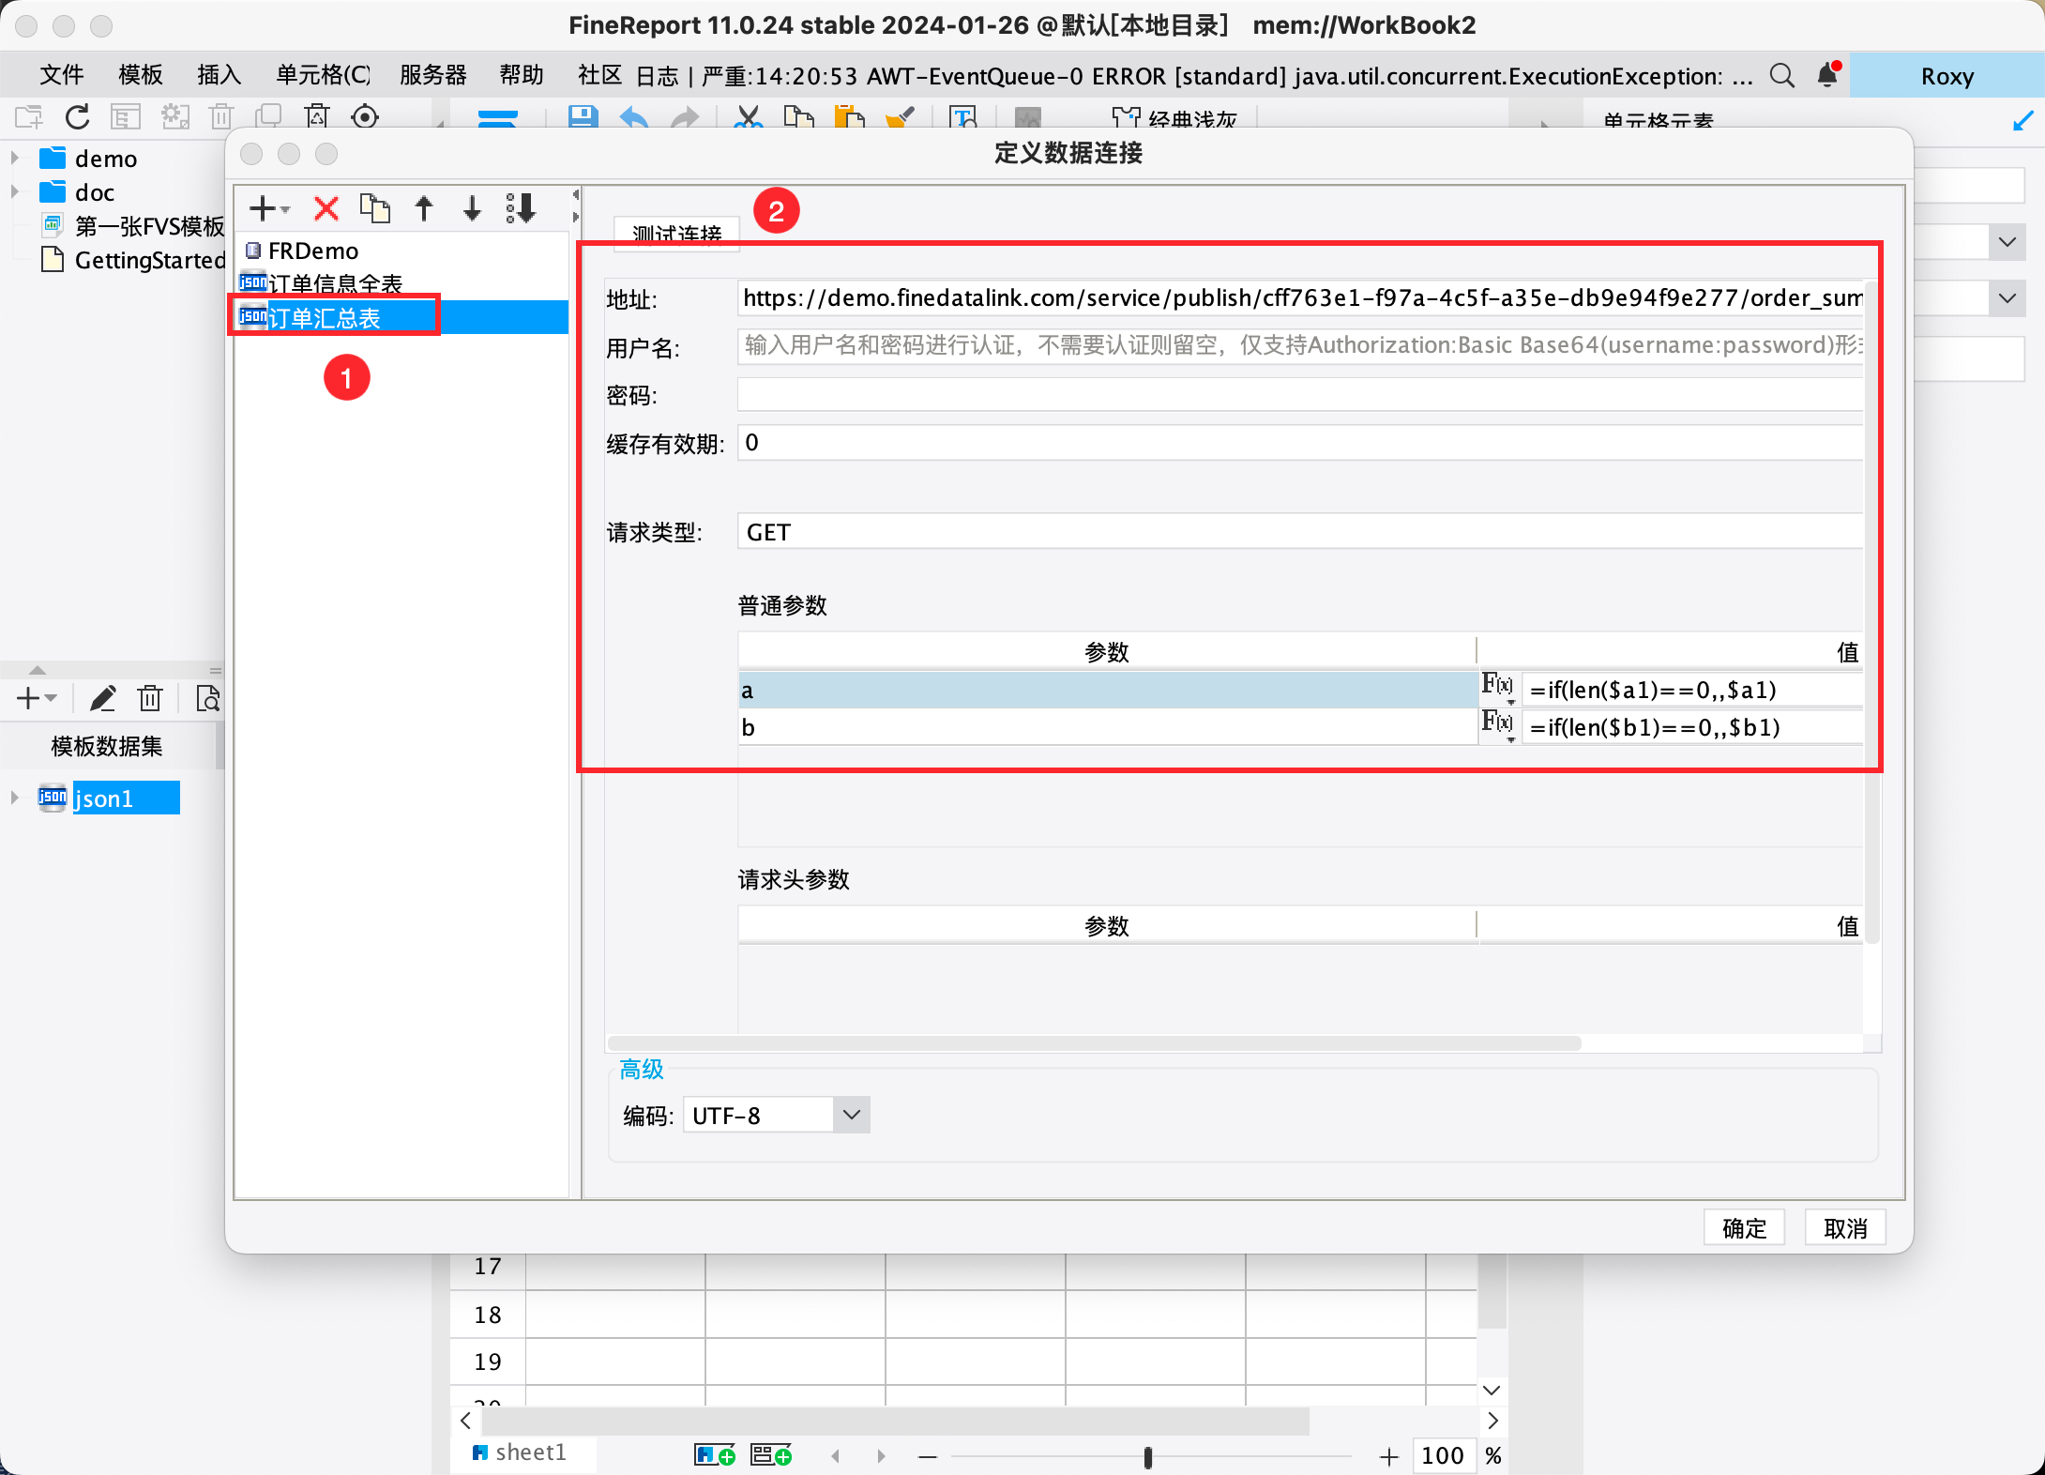Expand the demo folder tree node
This screenshot has height=1475, width=2045.
[x=15, y=159]
